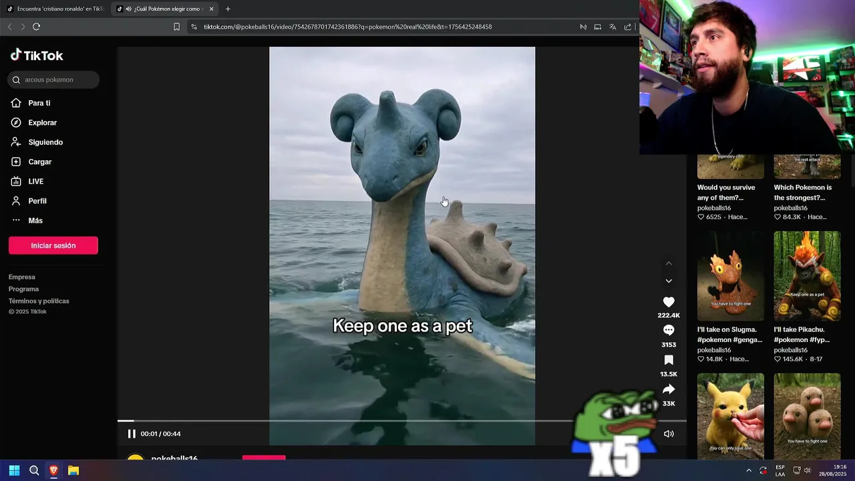The image size is (855, 481).
Task: Bookmark this page in address bar
Action: coord(176,27)
